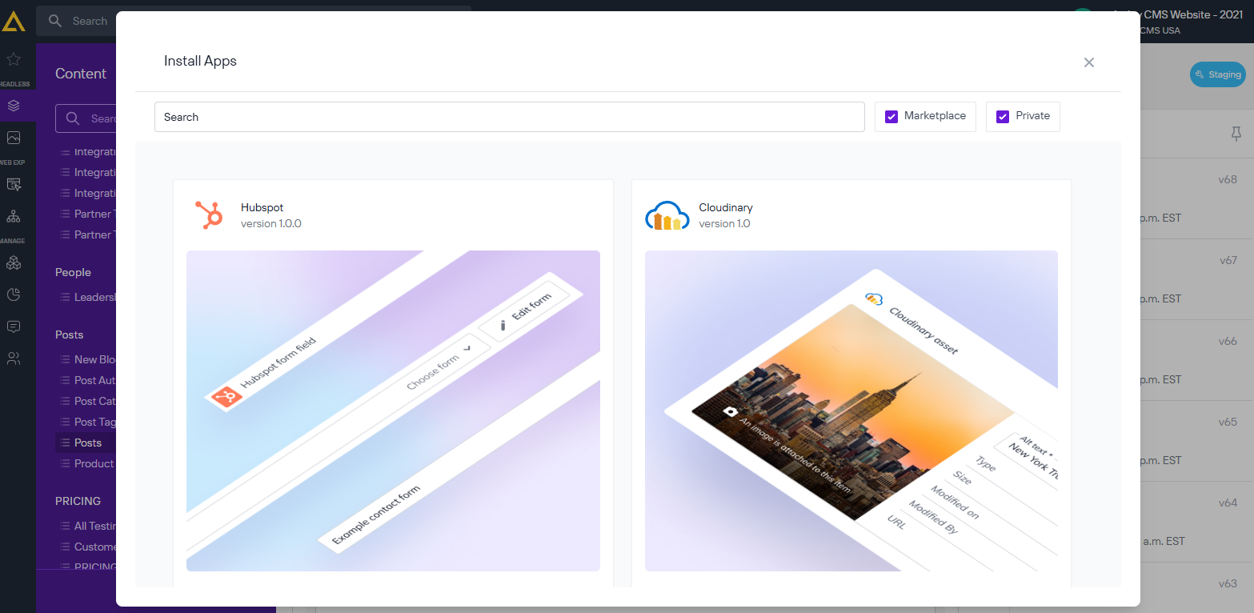Select Posts in the sidebar navigation
Screen dimensions: 1254x613
coord(88,443)
